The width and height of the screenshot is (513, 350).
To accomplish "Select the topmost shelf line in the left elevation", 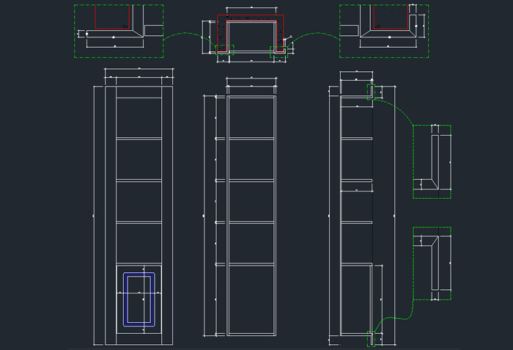I will 139,137.
